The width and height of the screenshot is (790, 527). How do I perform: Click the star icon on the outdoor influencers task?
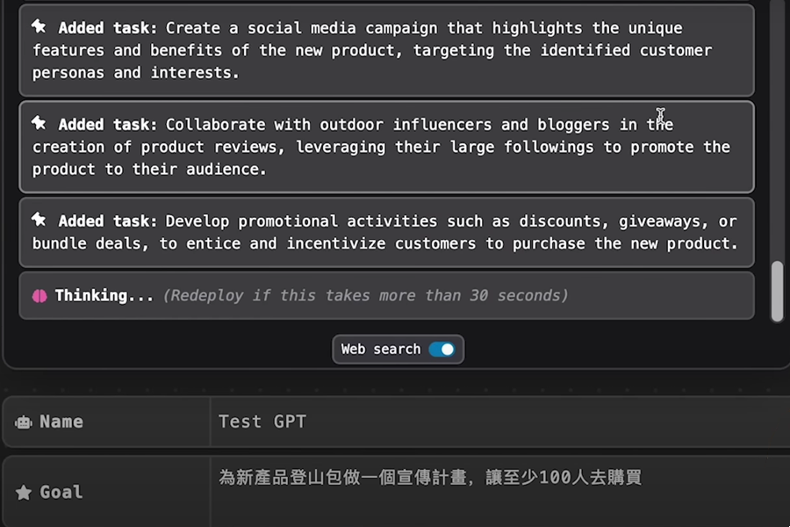pos(39,124)
